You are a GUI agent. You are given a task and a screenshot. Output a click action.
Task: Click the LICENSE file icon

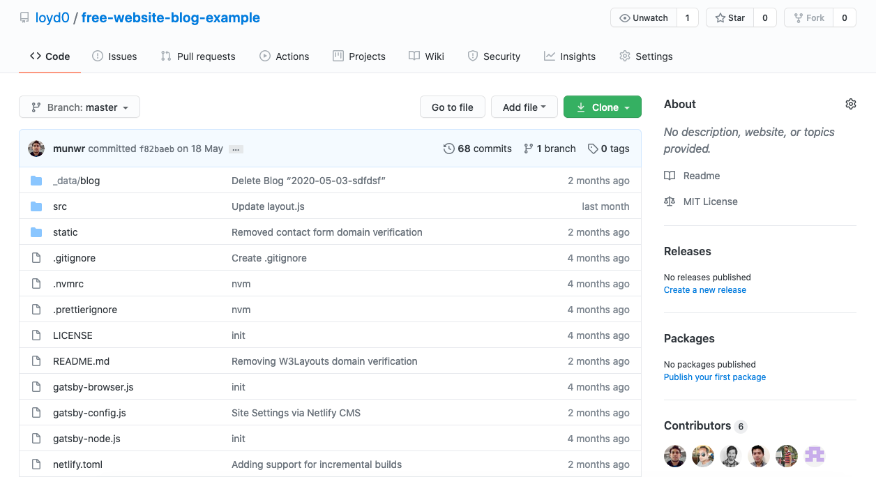(36, 335)
